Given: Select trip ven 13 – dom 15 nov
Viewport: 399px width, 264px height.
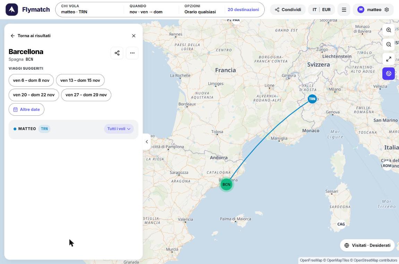Looking at the screenshot, I should point(80,80).
